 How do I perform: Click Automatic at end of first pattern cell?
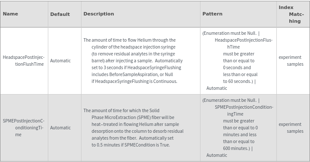click(x=217, y=88)
